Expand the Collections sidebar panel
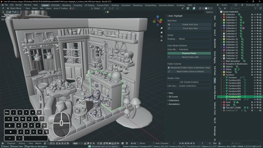The height and width of the screenshot is (148, 263). click(x=174, y=101)
